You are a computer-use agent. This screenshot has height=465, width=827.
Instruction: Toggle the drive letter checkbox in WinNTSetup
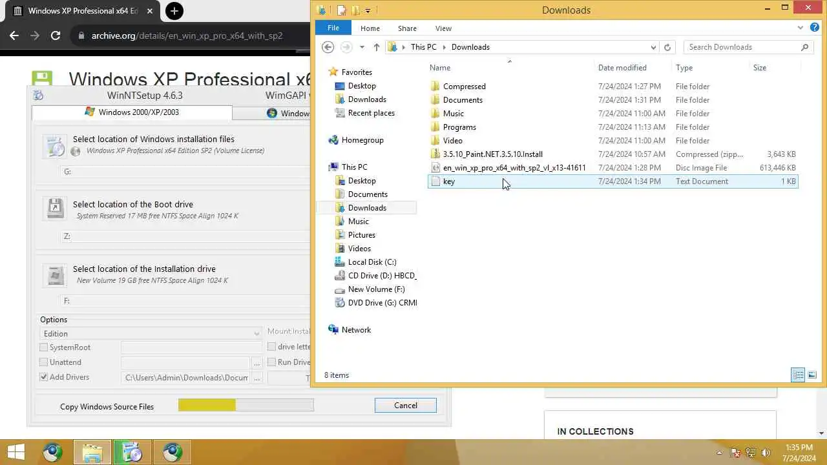tap(272, 347)
